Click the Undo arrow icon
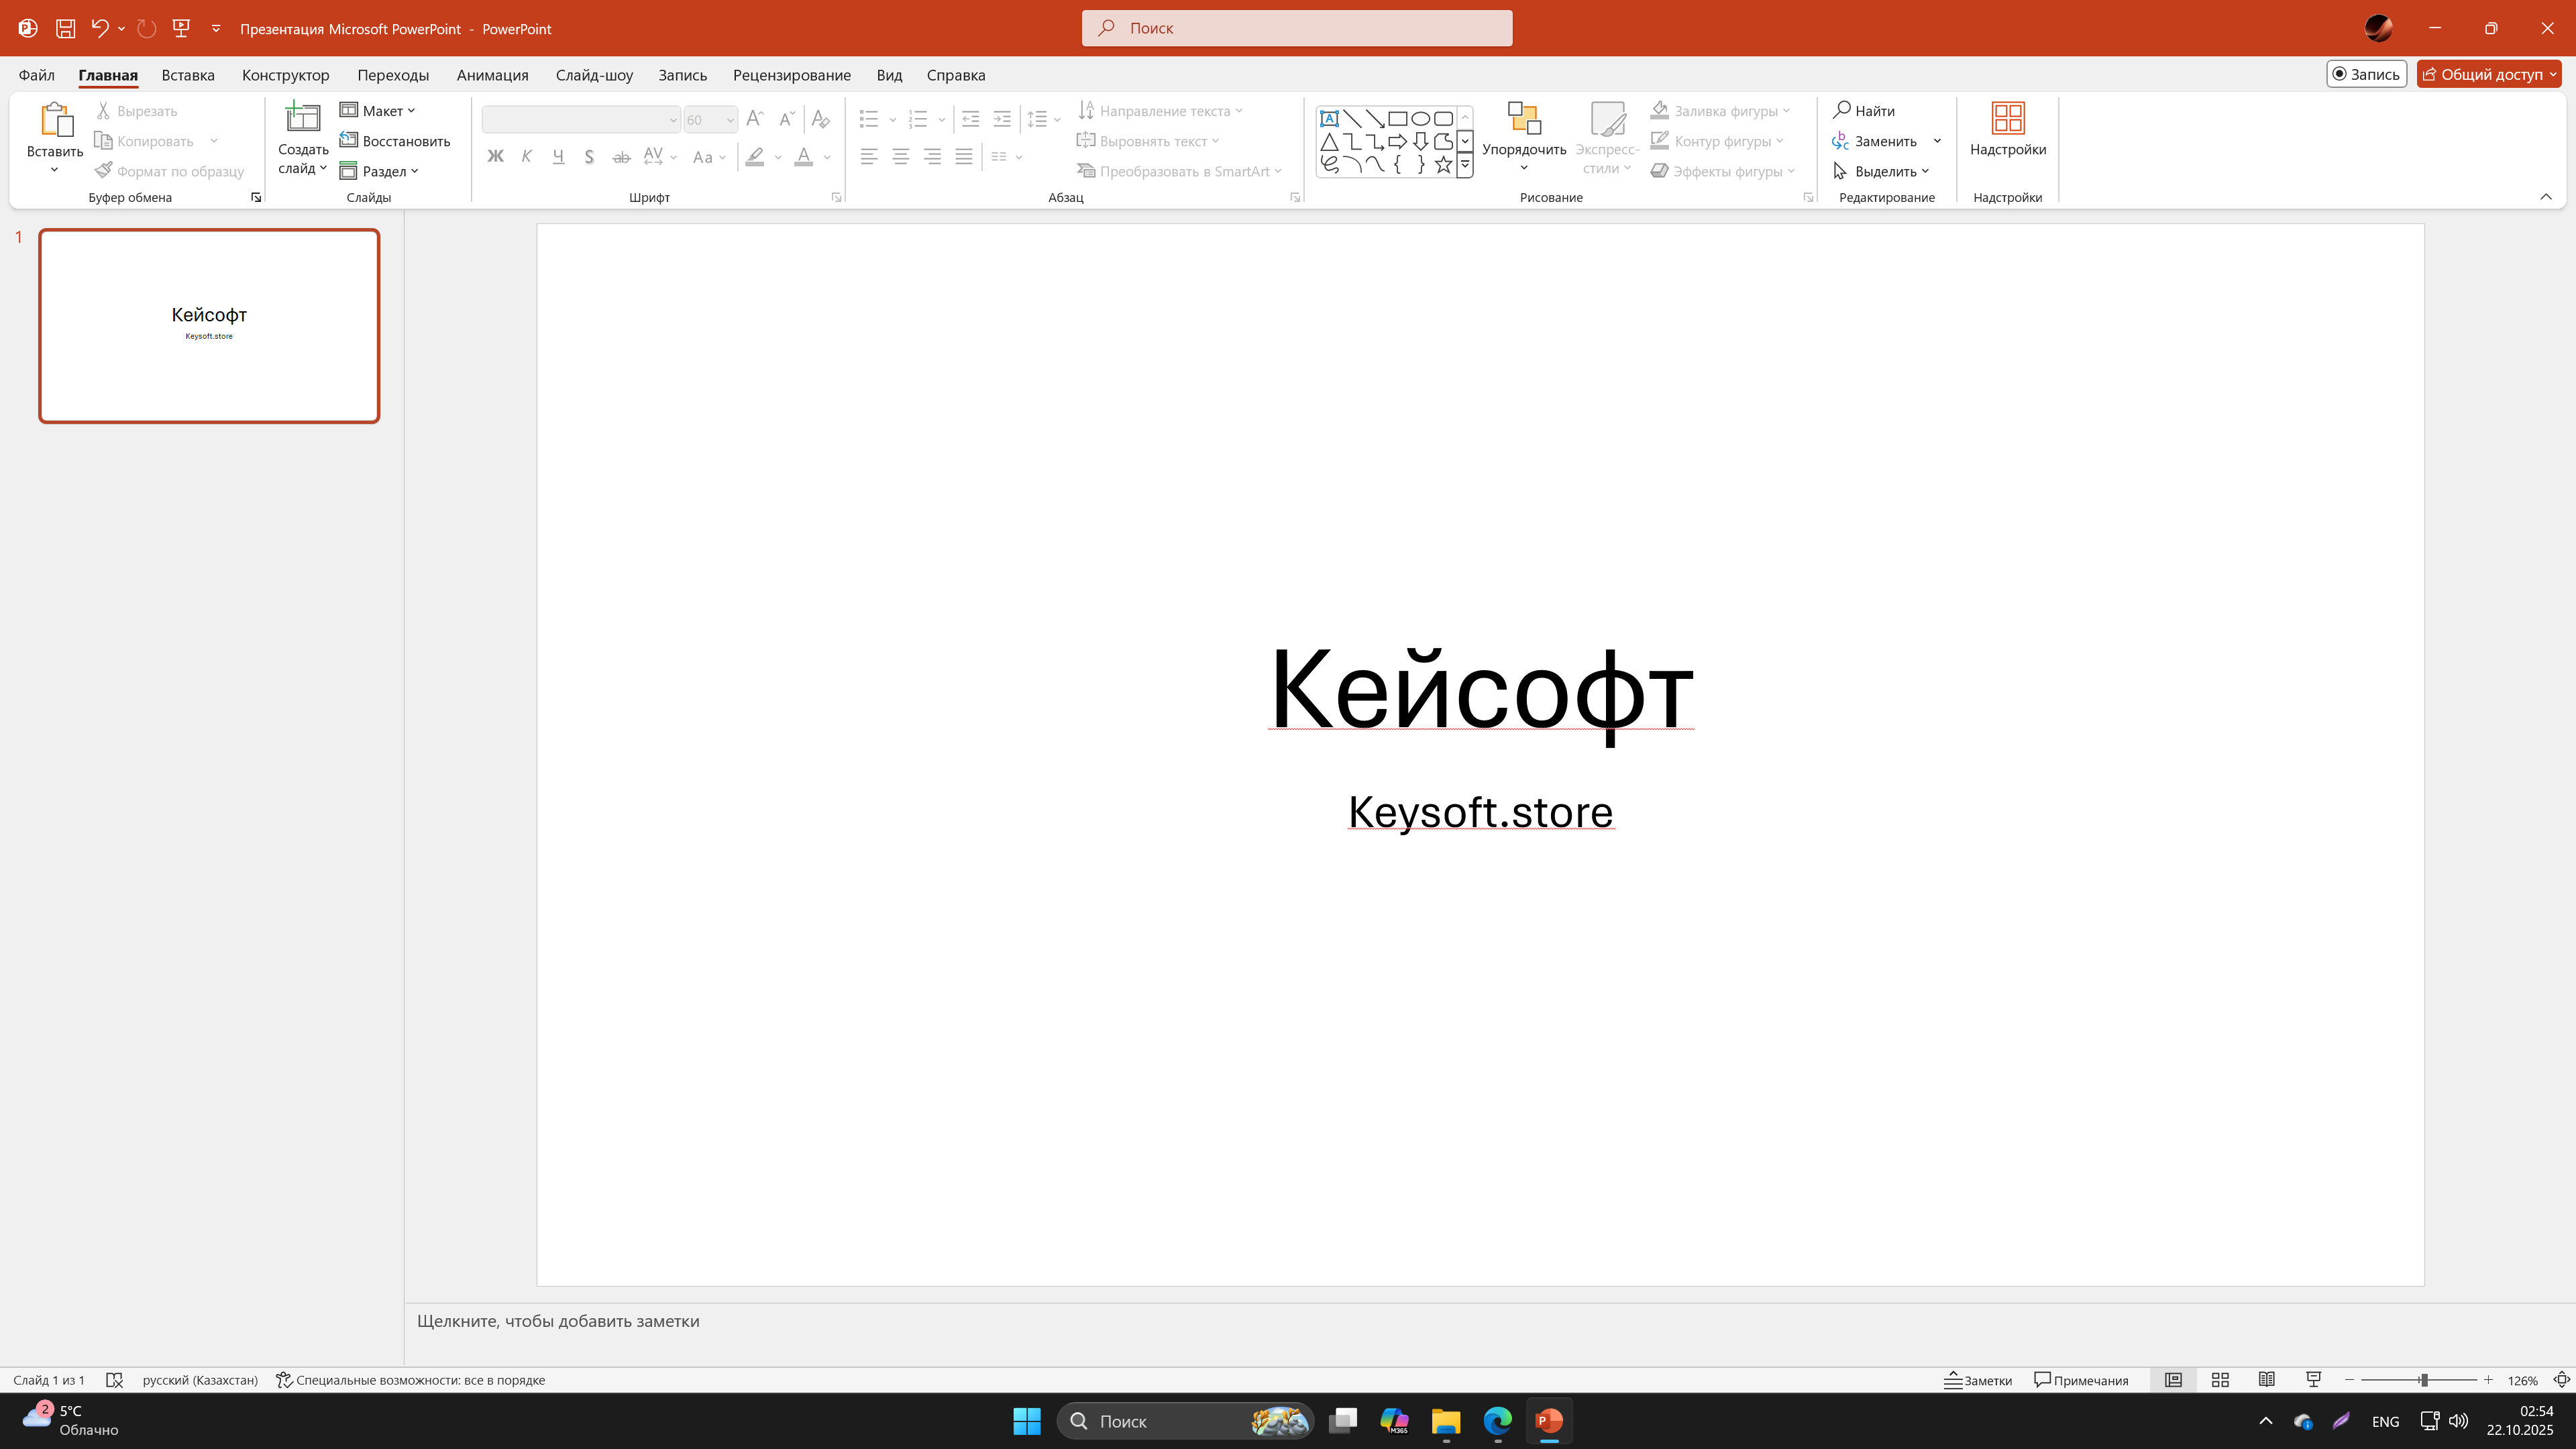This screenshot has height=1449, width=2576. [99, 28]
